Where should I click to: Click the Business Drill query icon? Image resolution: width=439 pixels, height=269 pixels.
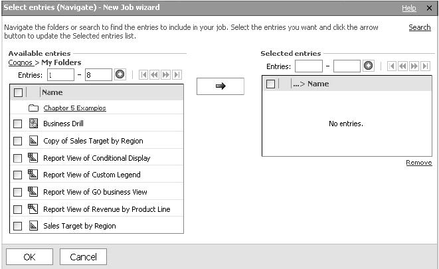coord(33,124)
